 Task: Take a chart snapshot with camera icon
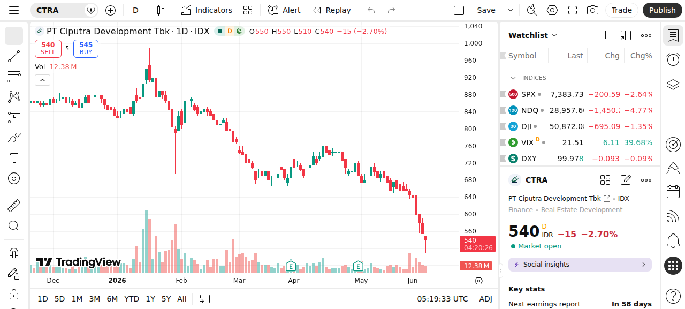[x=592, y=10]
